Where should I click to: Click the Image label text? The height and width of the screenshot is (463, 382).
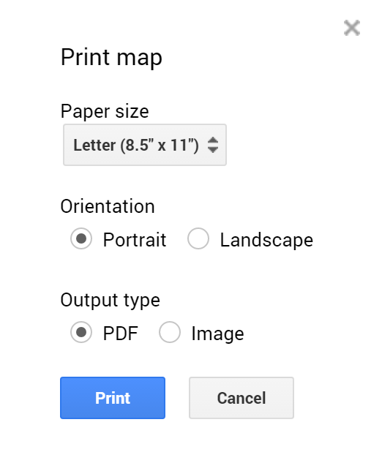[x=217, y=334]
